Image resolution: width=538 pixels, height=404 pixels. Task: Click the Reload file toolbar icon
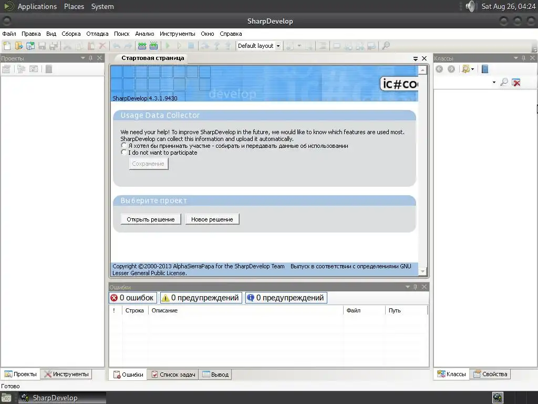(30, 46)
